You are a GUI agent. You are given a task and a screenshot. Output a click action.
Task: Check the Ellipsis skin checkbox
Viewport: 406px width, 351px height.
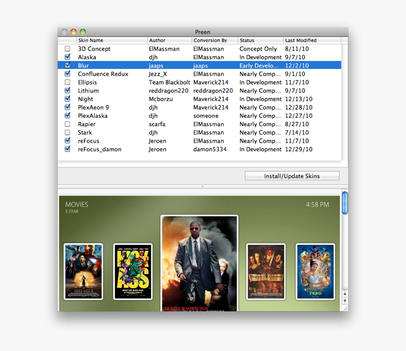tap(68, 82)
